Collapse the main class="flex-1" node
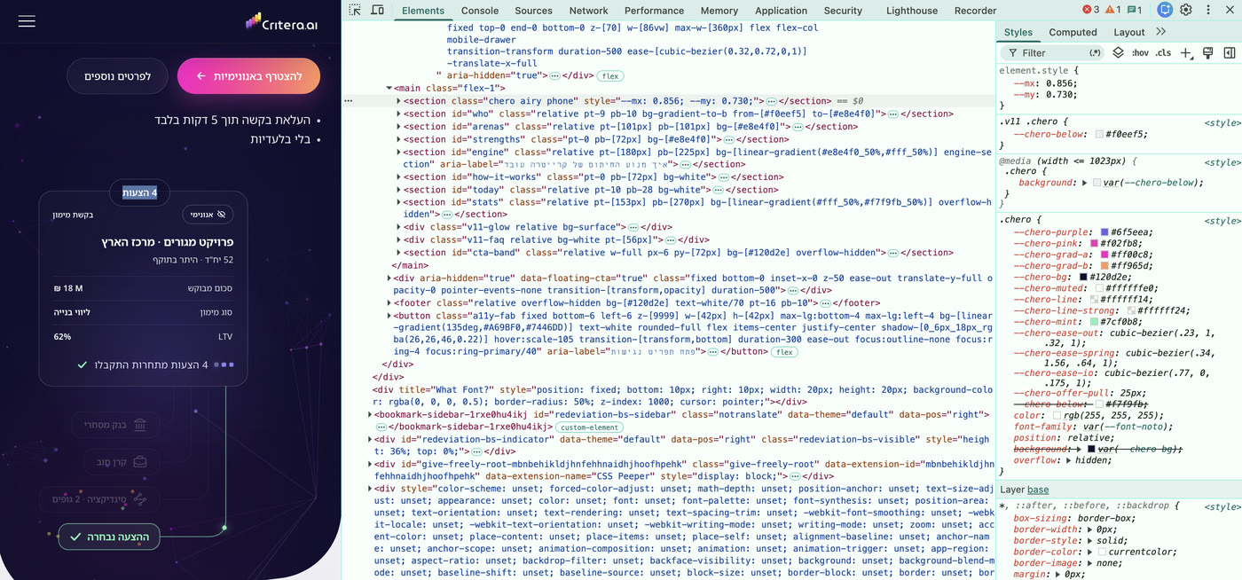The image size is (1242, 580). (x=389, y=89)
